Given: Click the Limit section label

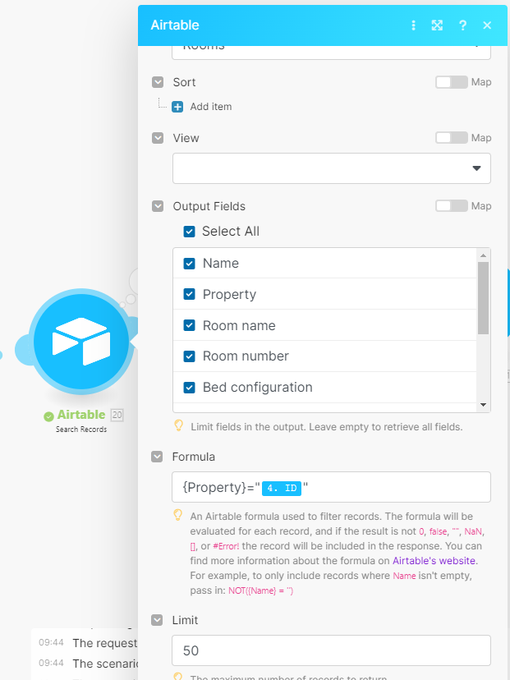Looking at the screenshot, I should pyautogui.click(x=185, y=620).
